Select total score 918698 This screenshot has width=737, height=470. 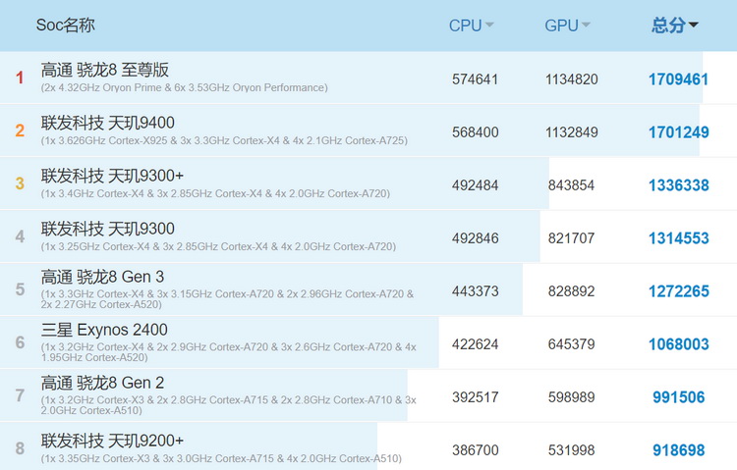tap(679, 450)
